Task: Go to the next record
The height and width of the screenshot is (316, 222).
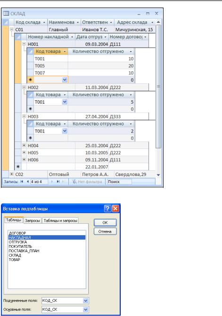Action: [x=52, y=182]
